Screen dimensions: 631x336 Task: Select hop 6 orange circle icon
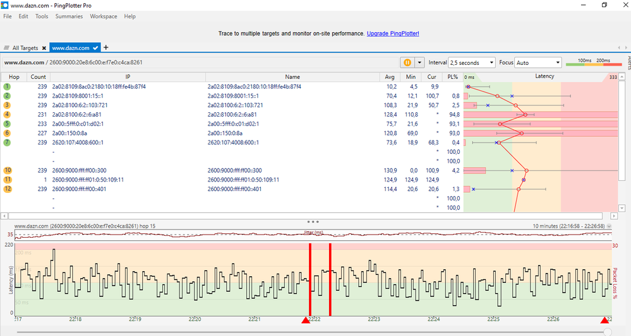click(x=7, y=133)
